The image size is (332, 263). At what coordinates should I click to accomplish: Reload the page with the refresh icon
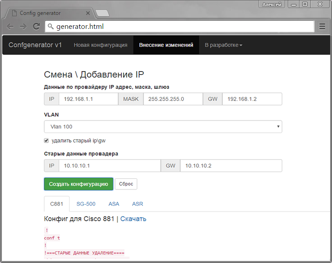click(x=37, y=26)
